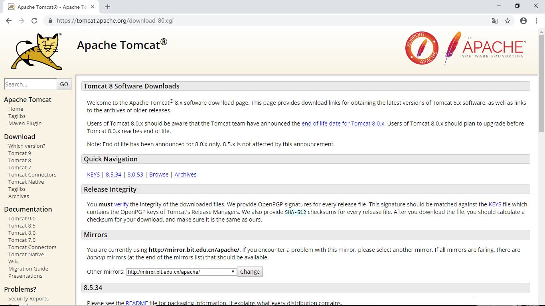Jump to 8.0.53 quick navigation link
545x306 pixels.
point(135,175)
